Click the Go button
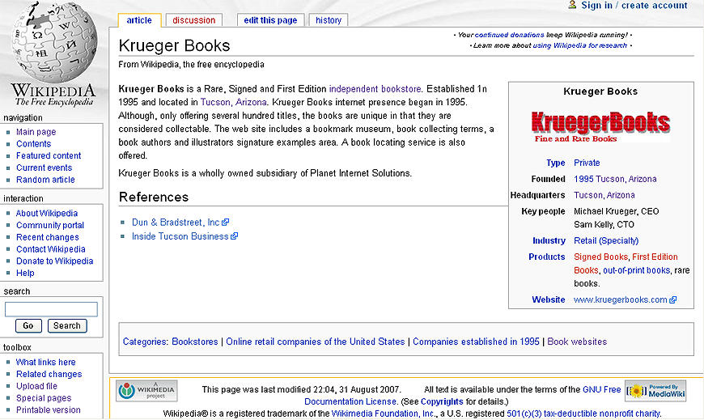 pyautogui.click(x=28, y=325)
